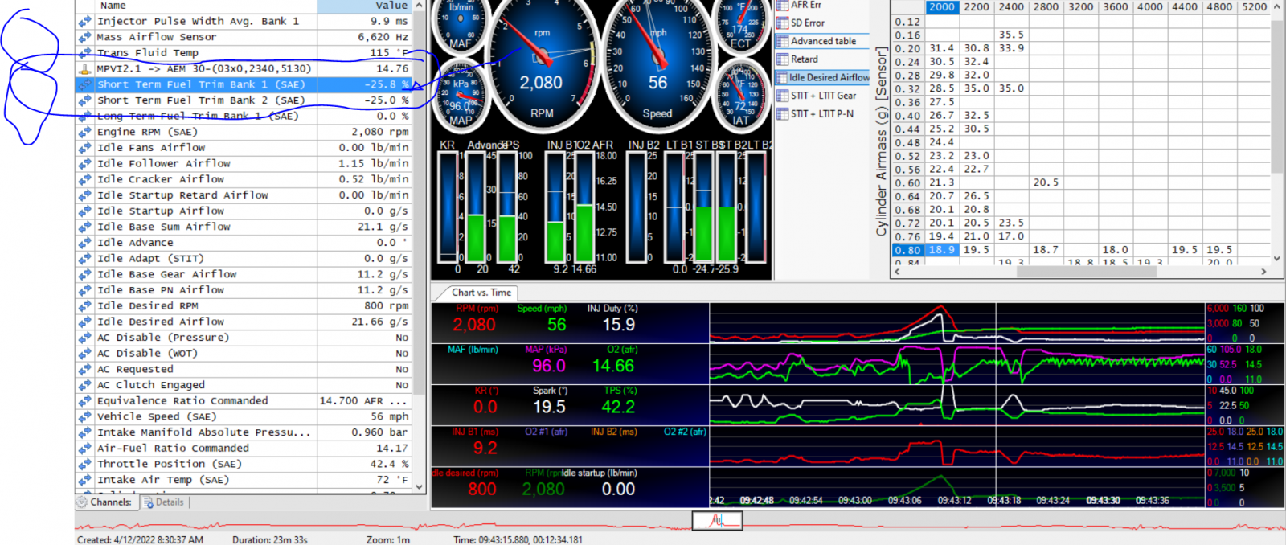Click the channel icon beside Idle Fans Airflow

(84, 148)
